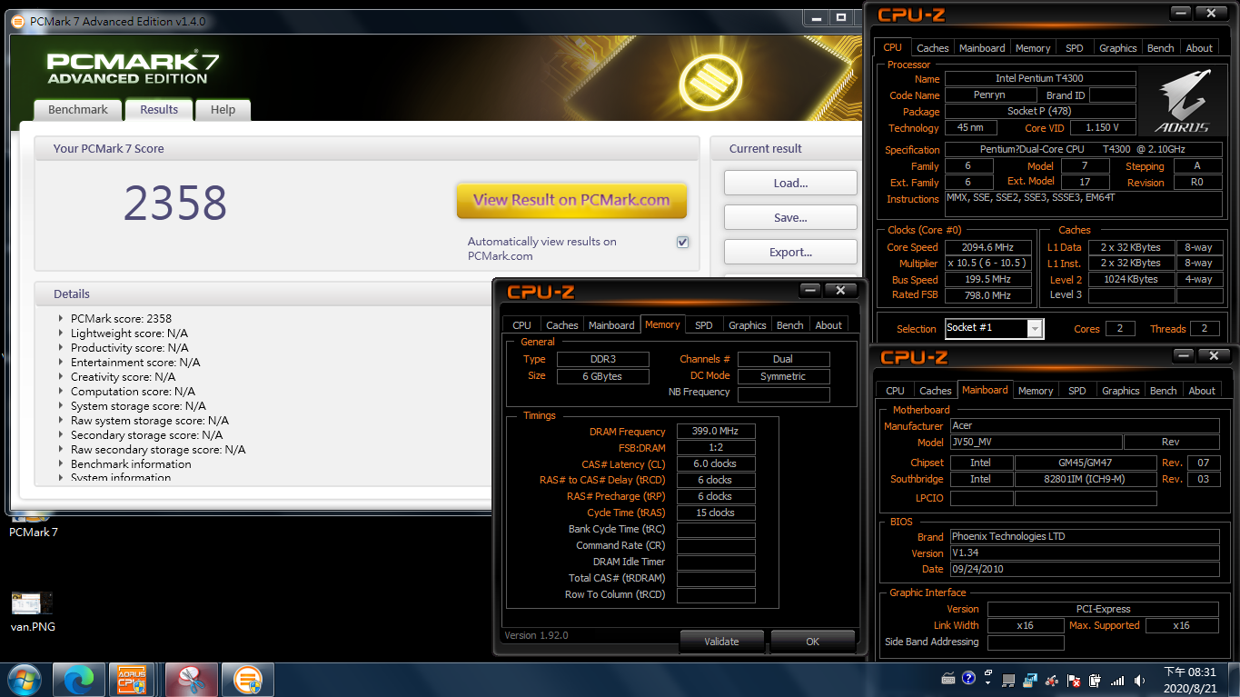Click the PCMark 7 title bar icon

point(19,21)
